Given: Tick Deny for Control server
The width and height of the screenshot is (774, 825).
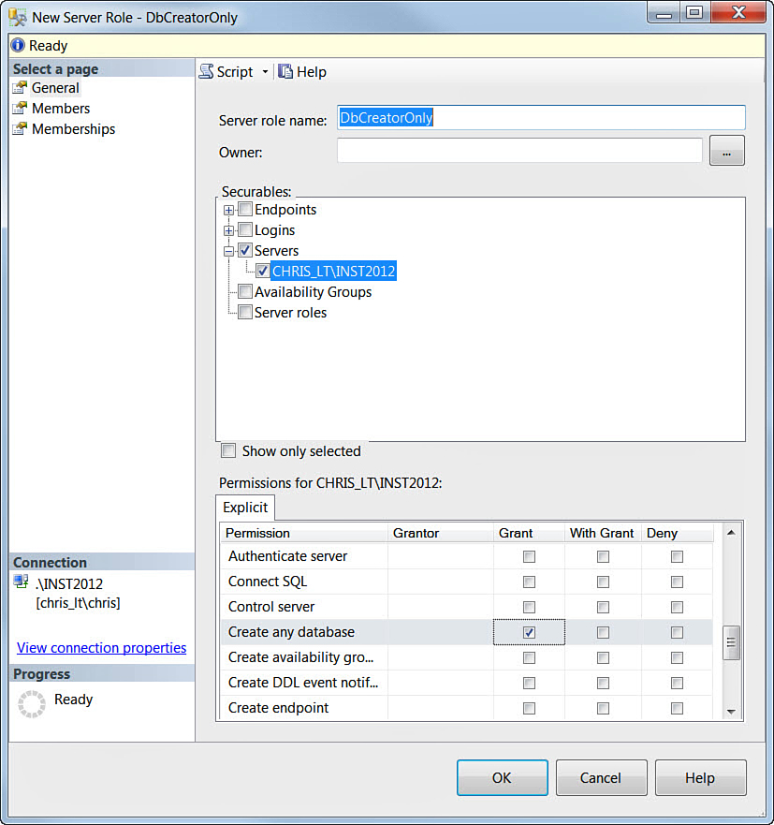Looking at the screenshot, I should (677, 607).
